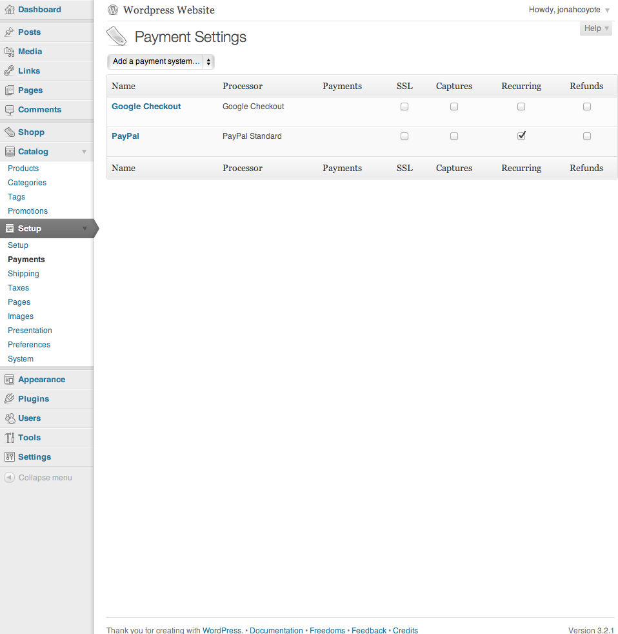Viewport: 618px width, 634px height.
Task: Open Promotions under Catalog
Action: coord(28,211)
